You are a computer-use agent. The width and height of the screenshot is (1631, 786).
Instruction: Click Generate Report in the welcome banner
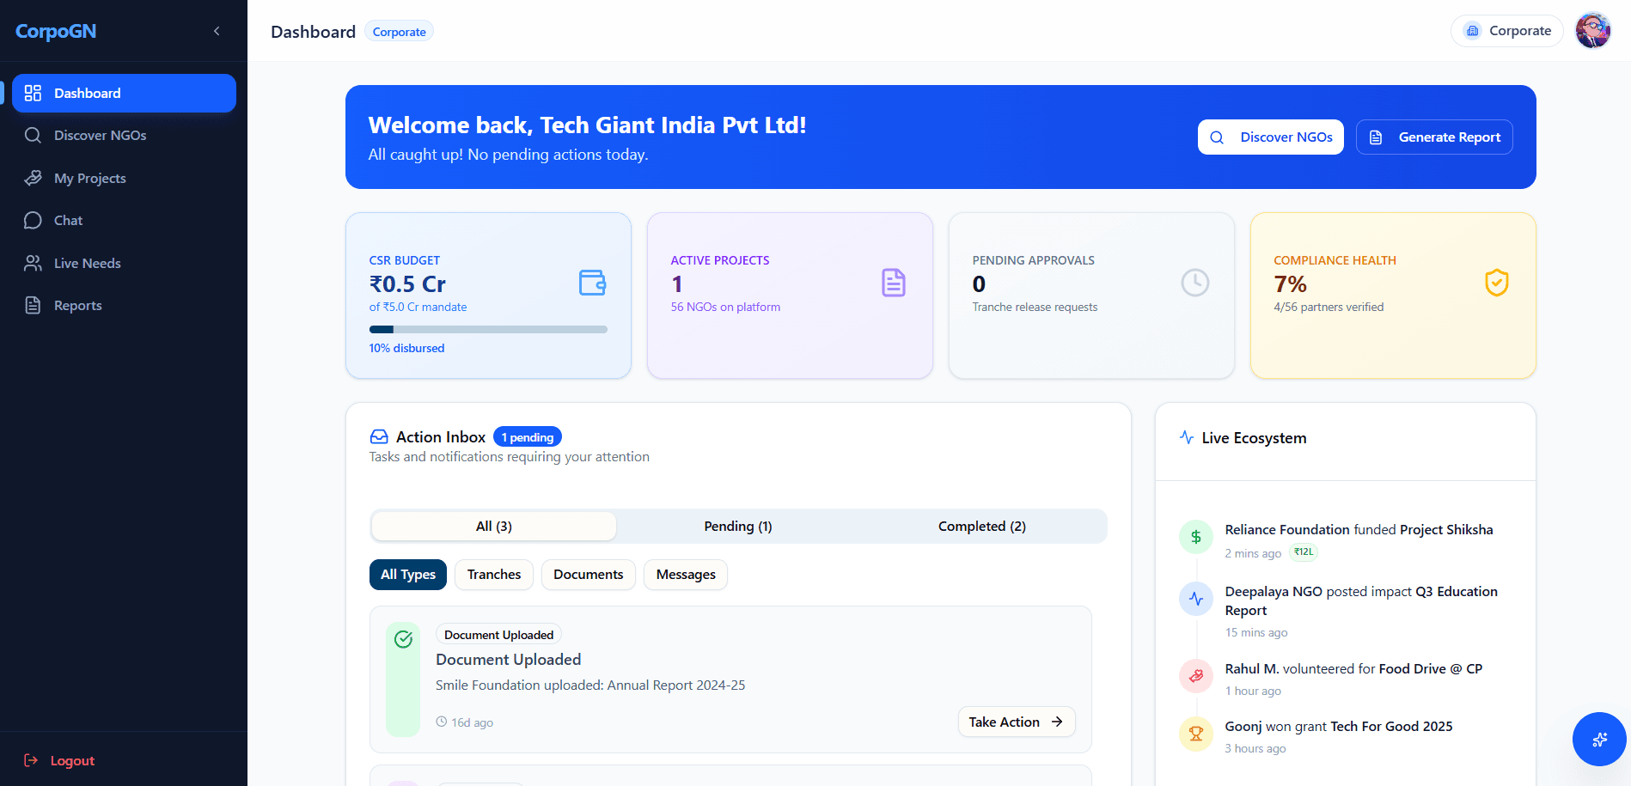pos(1434,137)
